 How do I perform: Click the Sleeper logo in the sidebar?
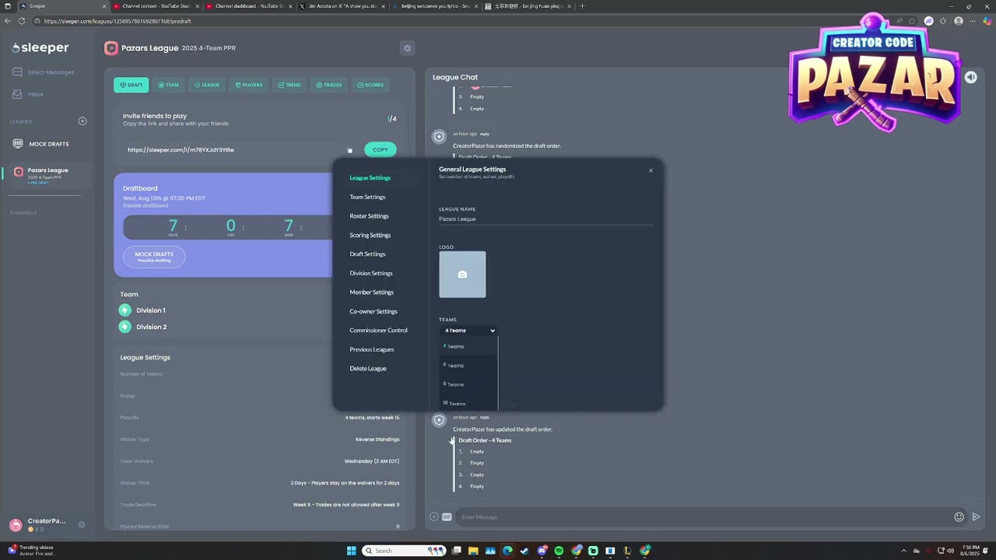click(x=40, y=48)
